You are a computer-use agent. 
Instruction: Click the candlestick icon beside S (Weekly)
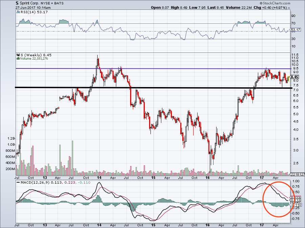(19, 55)
